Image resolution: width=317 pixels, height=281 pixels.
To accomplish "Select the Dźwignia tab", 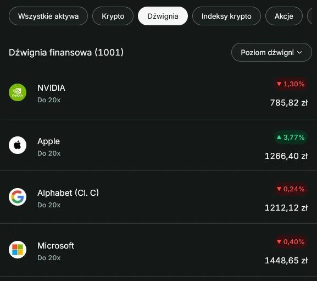I will tap(163, 16).
